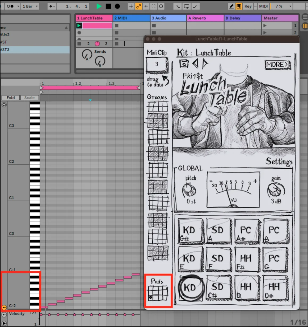Click the MIDI map mode button
Screen dimensions: 308x327
[x=263, y=6]
